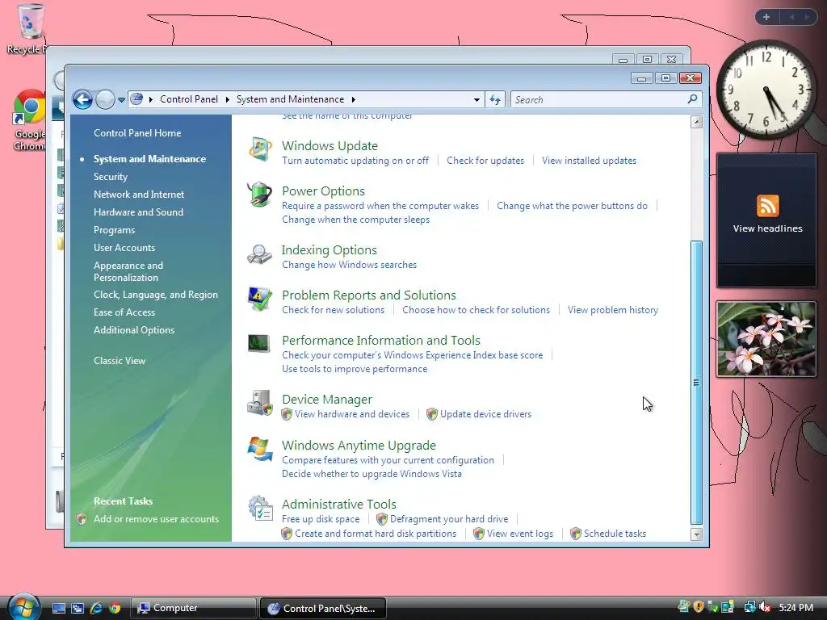Click Change how Windows searches link
The image size is (827, 620).
pos(349,265)
